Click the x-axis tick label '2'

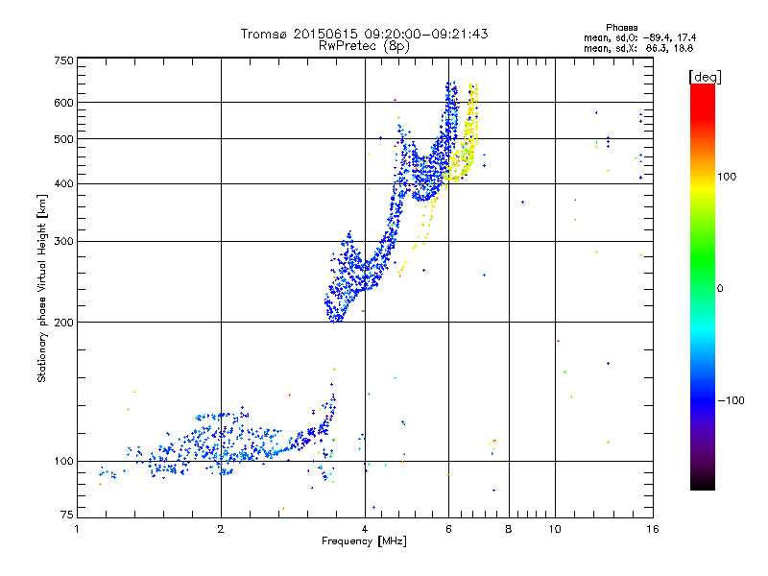(221, 529)
